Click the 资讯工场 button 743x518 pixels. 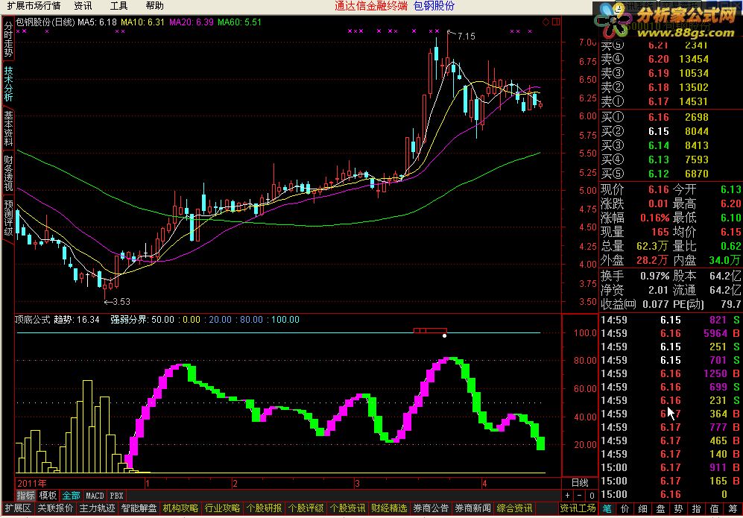[x=578, y=508]
